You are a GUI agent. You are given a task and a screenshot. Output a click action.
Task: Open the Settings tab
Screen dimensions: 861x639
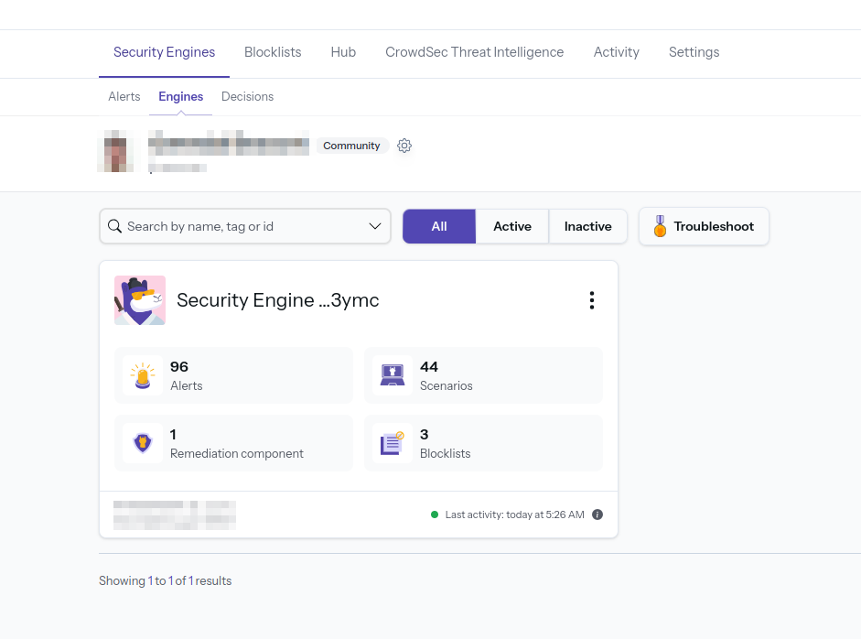[694, 52]
